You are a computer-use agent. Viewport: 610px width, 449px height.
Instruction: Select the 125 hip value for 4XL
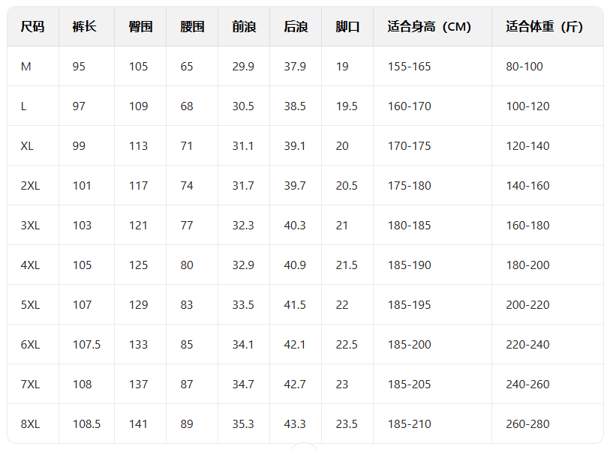pyautogui.click(x=138, y=265)
